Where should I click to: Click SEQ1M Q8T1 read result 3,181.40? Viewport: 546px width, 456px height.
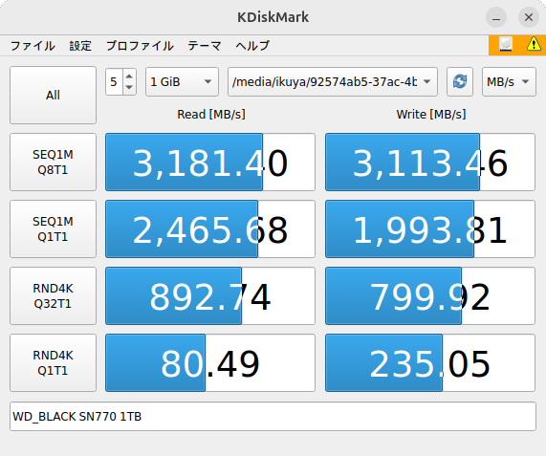click(210, 162)
